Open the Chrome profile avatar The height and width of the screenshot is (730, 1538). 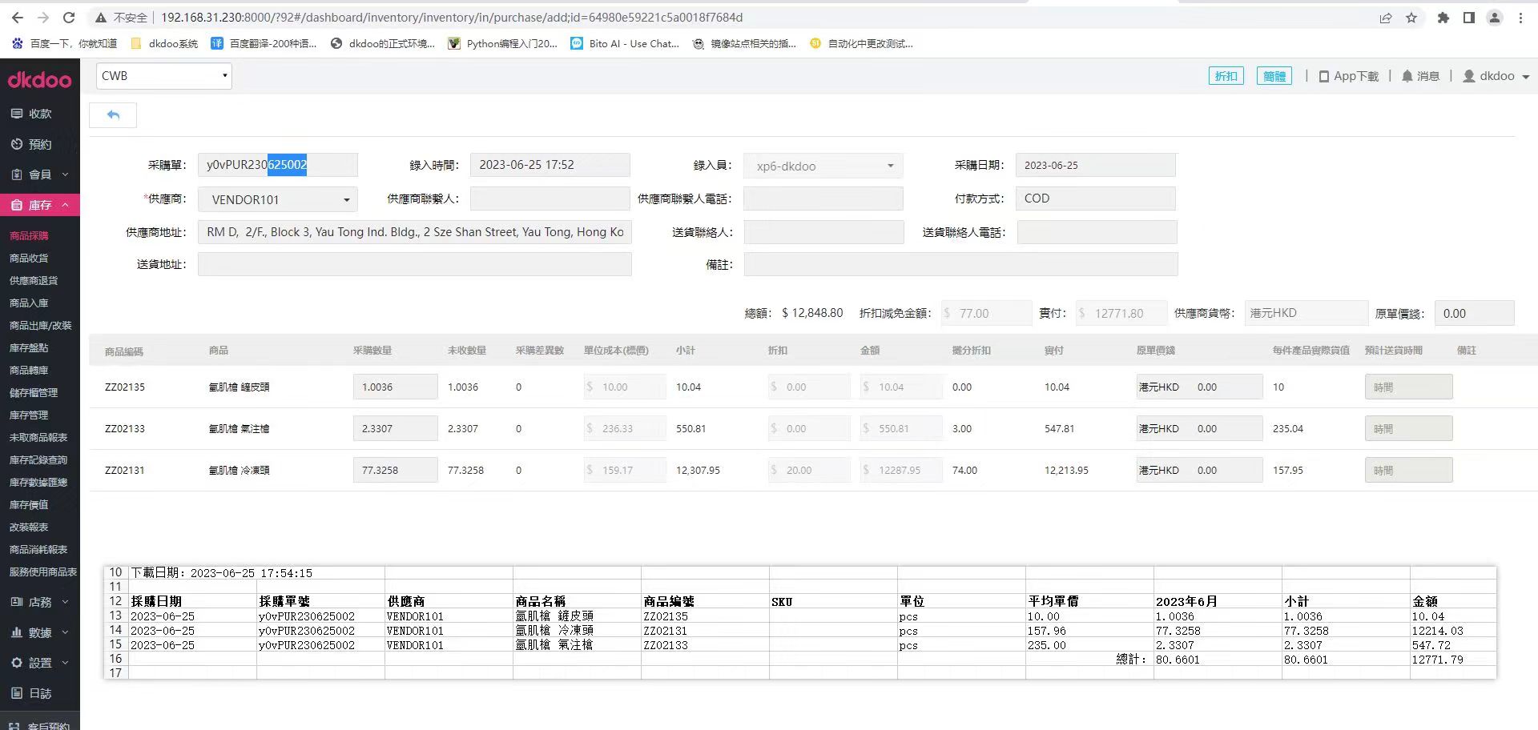[1495, 18]
